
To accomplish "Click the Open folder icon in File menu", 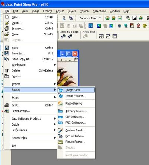I will 7,23.
